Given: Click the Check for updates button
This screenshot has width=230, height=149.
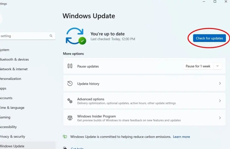Looking at the screenshot, I should click(x=209, y=38).
